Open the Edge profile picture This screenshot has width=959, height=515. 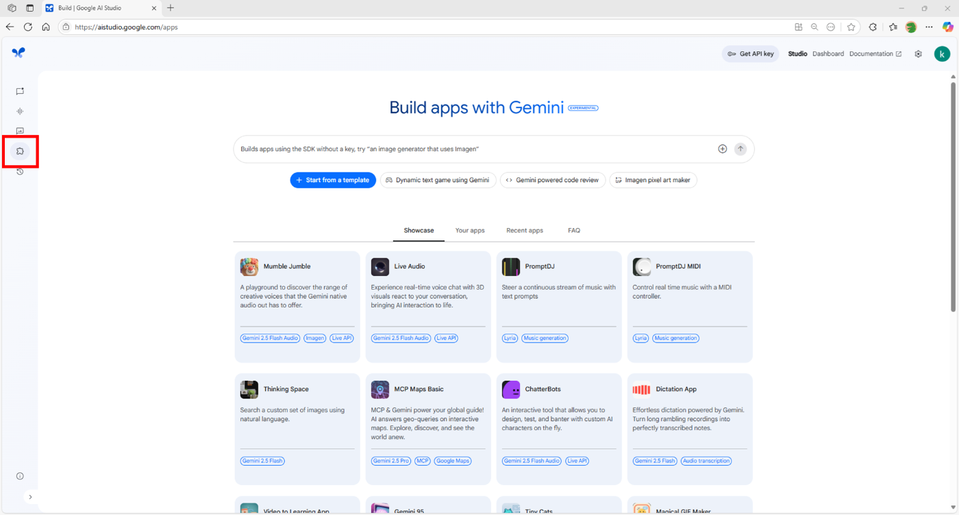[x=911, y=27]
